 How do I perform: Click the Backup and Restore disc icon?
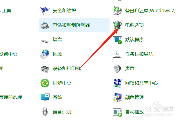tap(117, 11)
